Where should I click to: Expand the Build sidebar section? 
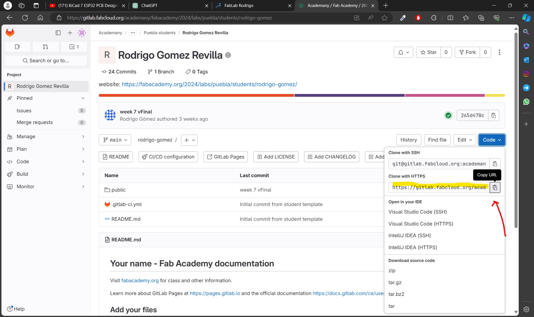pyautogui.click(x=46, y=174)
